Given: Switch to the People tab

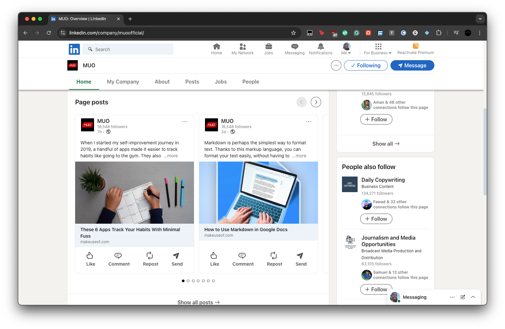Looking at the screenshot, I should coord(251,82).
